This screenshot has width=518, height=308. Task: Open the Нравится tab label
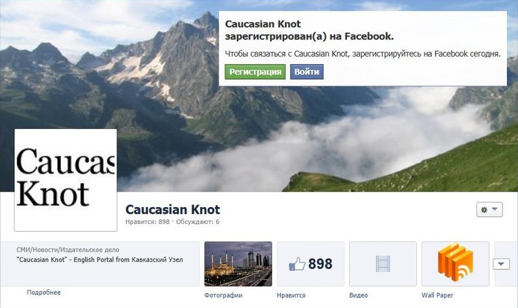click(x=291, y=295)
